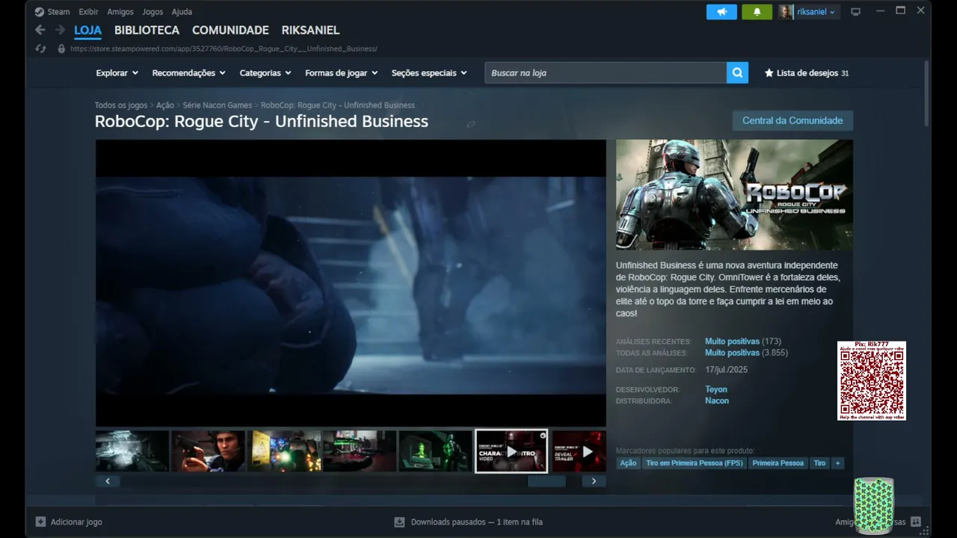Click the main trailer video player
The width and height of the screenshot is (957, 538).
351,283
